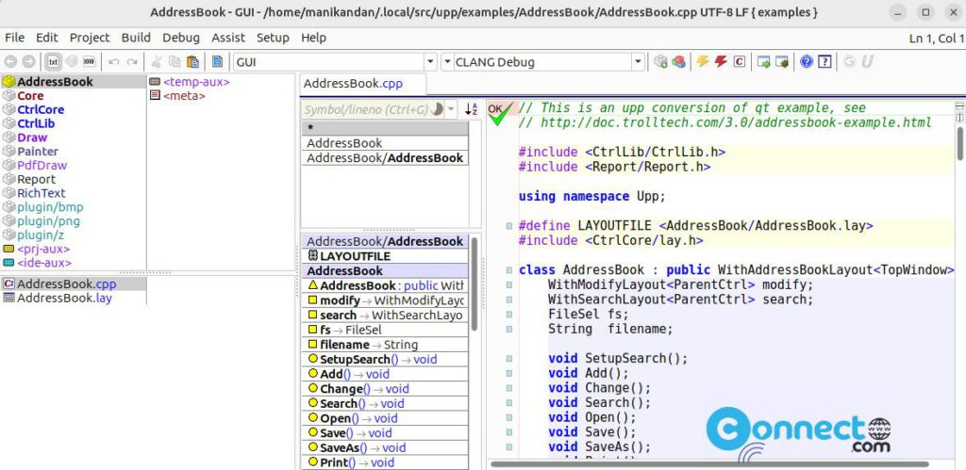Open the Assist menu
Screen dimensions: 966x470
(228, 38)
